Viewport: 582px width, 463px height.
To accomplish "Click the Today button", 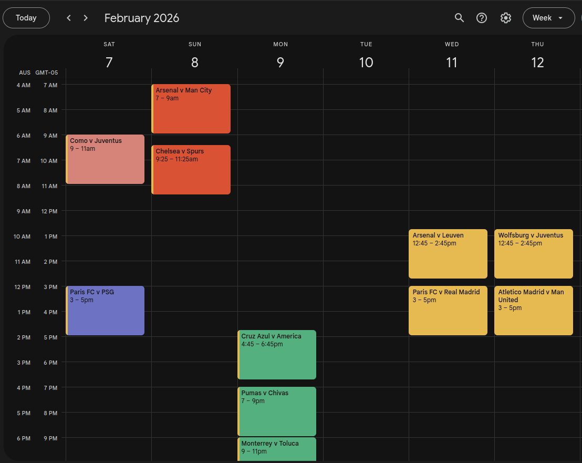I will (26, 17).
